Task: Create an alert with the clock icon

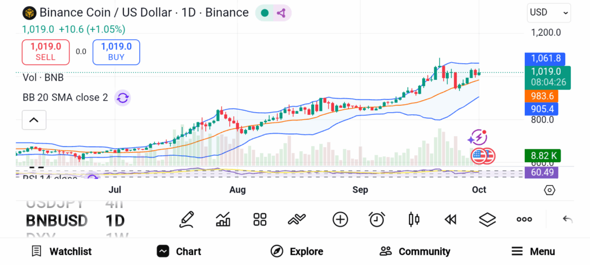Action: tap(377, 219)
